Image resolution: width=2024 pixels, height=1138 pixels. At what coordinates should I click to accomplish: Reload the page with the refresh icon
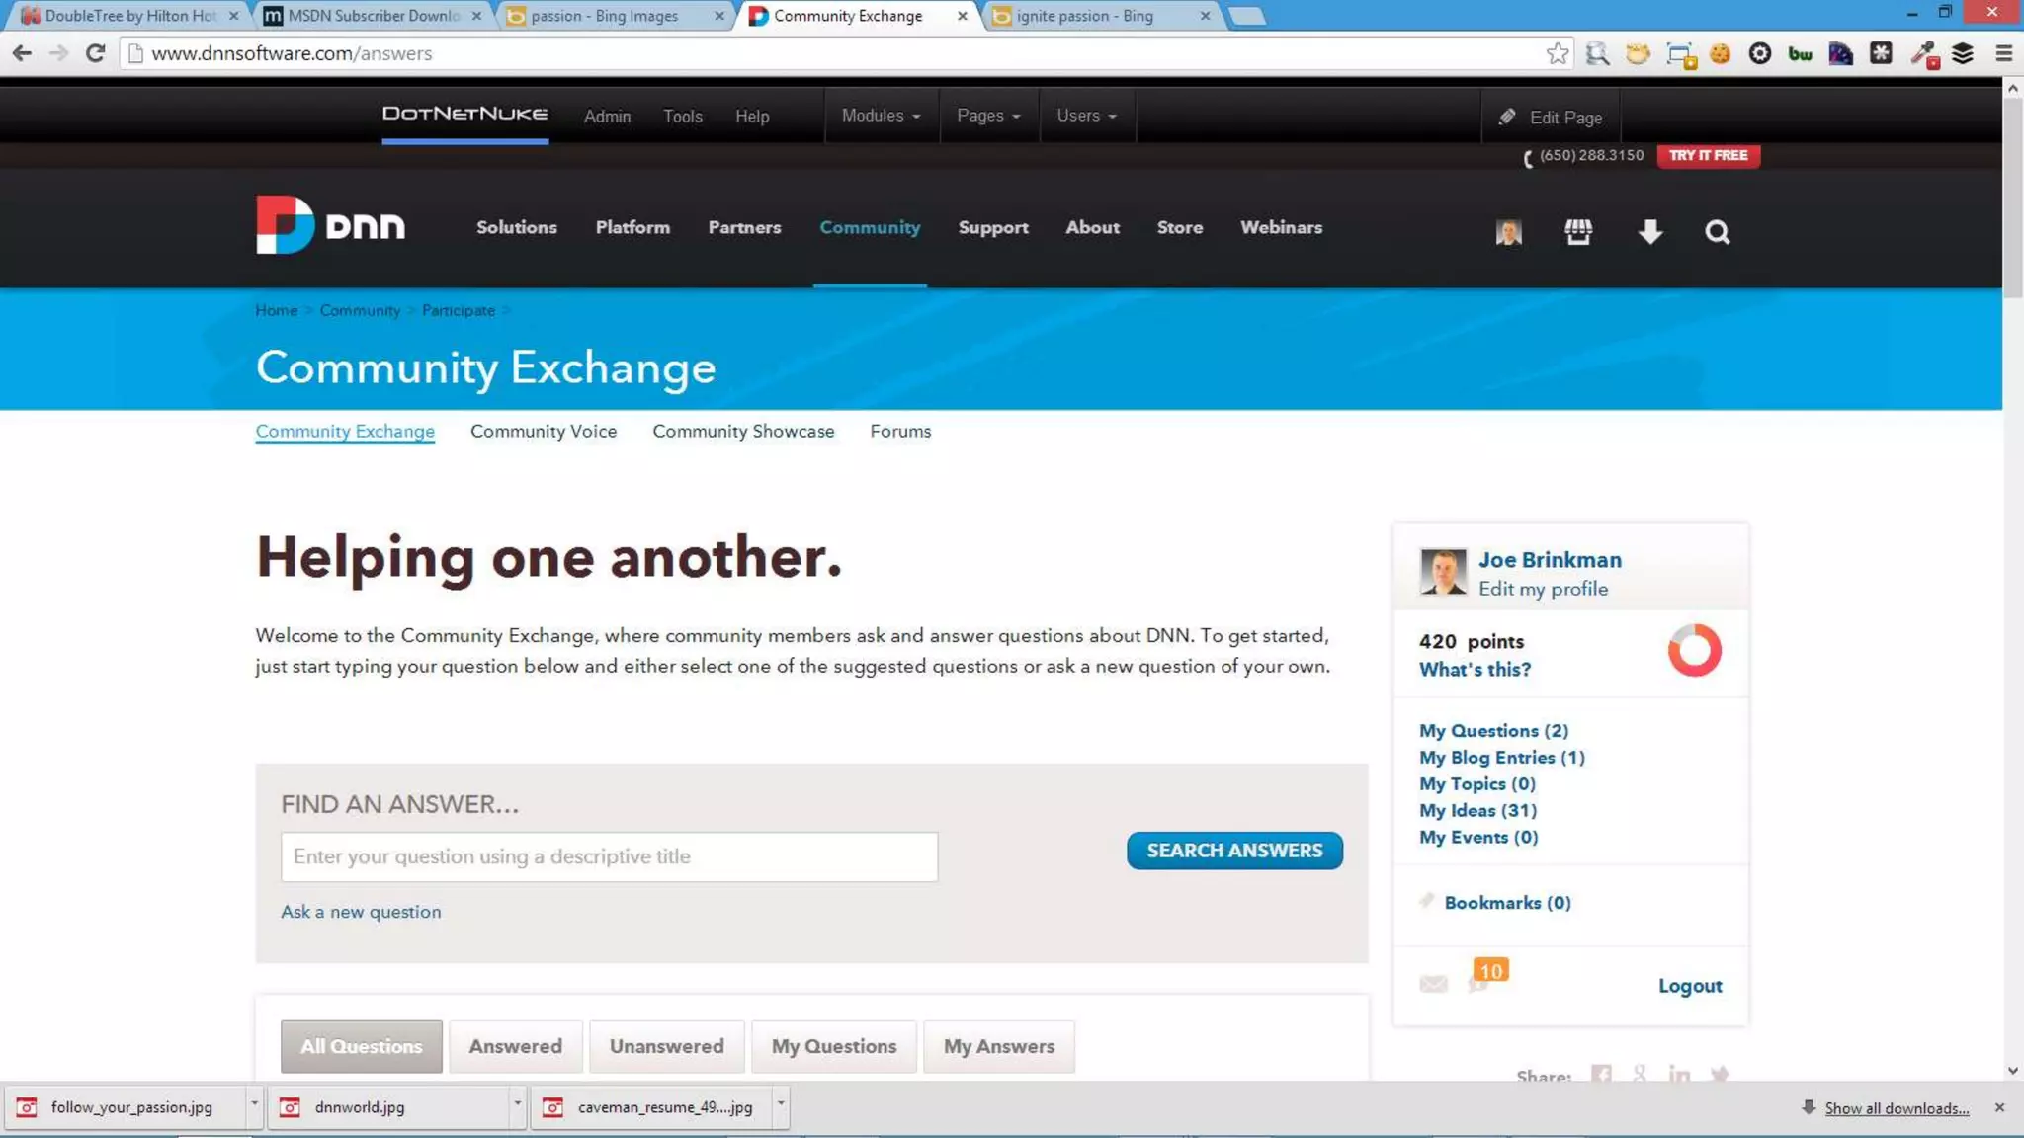pyautogui.click(x=95, y=53)
